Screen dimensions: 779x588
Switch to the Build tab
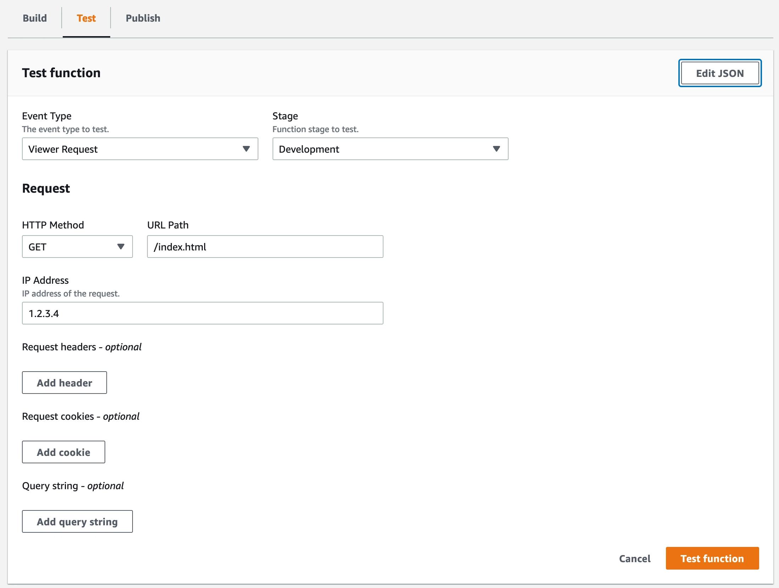pyautogui.click(x=35, y=18)
